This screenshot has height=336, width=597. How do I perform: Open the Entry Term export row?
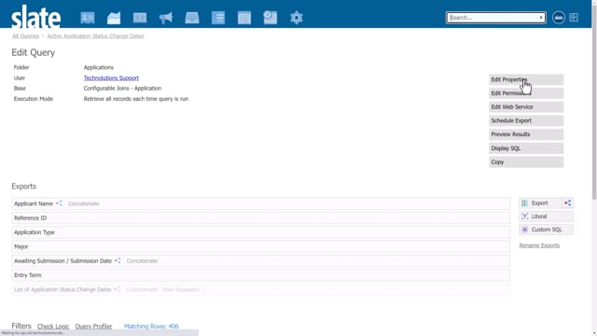261,275
